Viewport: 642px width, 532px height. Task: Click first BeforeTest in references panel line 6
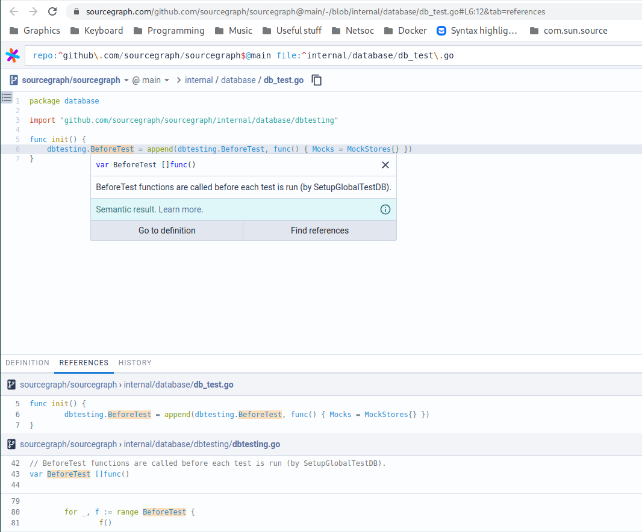[129, 415]
